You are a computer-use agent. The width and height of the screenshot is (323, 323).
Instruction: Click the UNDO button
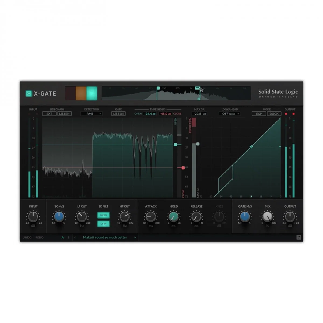point(27,237)
